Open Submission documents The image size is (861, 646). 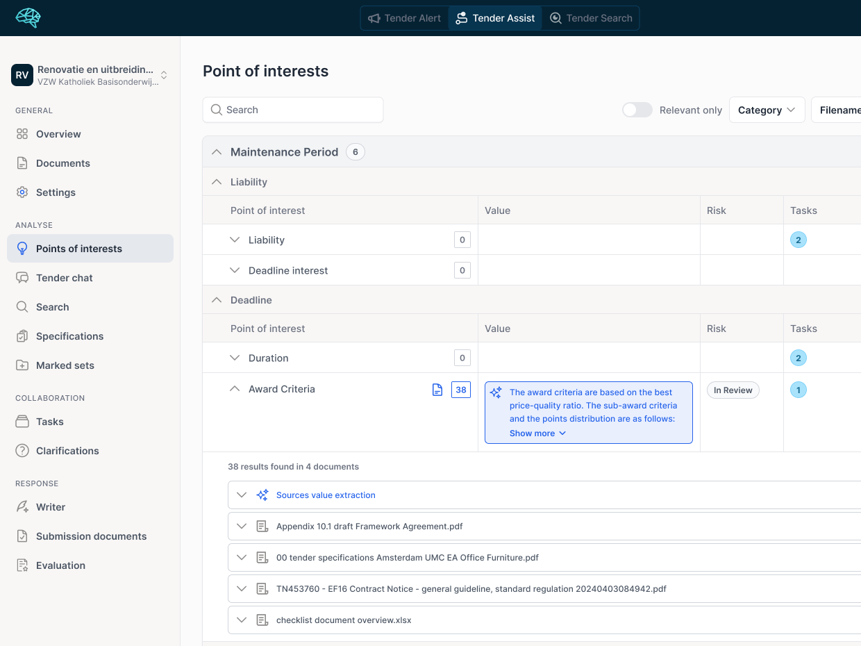click(x=91, y=536)
